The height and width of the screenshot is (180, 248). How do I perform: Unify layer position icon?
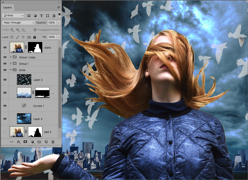pos(12,30)
